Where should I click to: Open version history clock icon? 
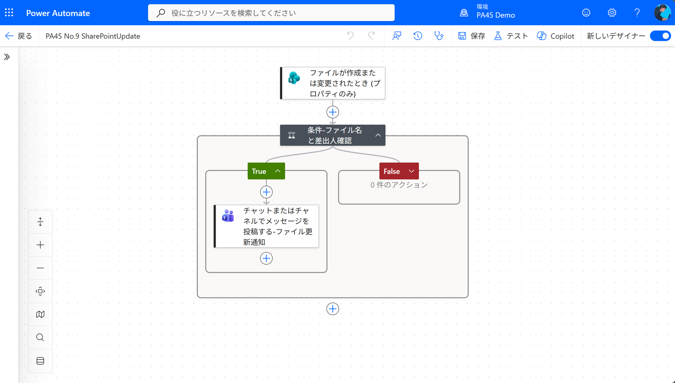pyautogui.click(x=418, y=36)
